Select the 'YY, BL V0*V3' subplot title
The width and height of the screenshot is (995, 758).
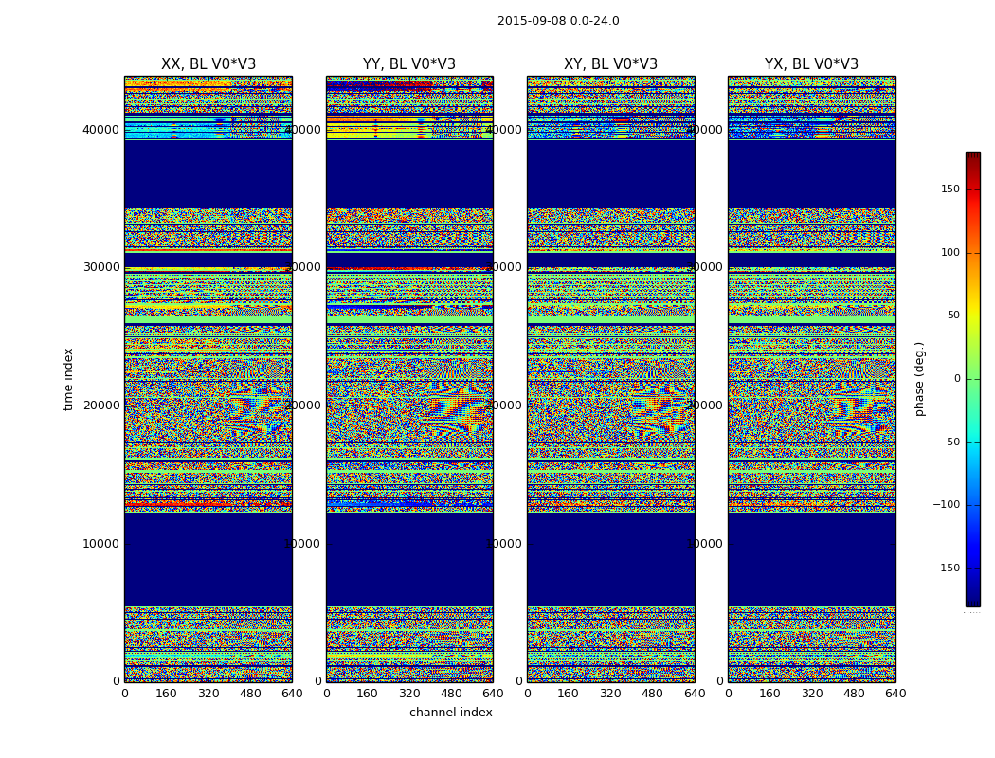409,64
